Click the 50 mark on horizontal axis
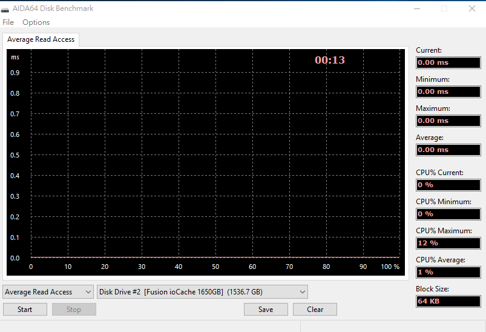 [x=215, y=267]
